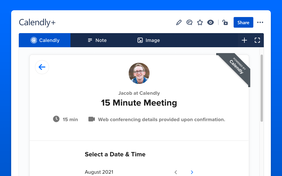
Task: Switch to the Calendly tab
Action: tap(45, 40)
